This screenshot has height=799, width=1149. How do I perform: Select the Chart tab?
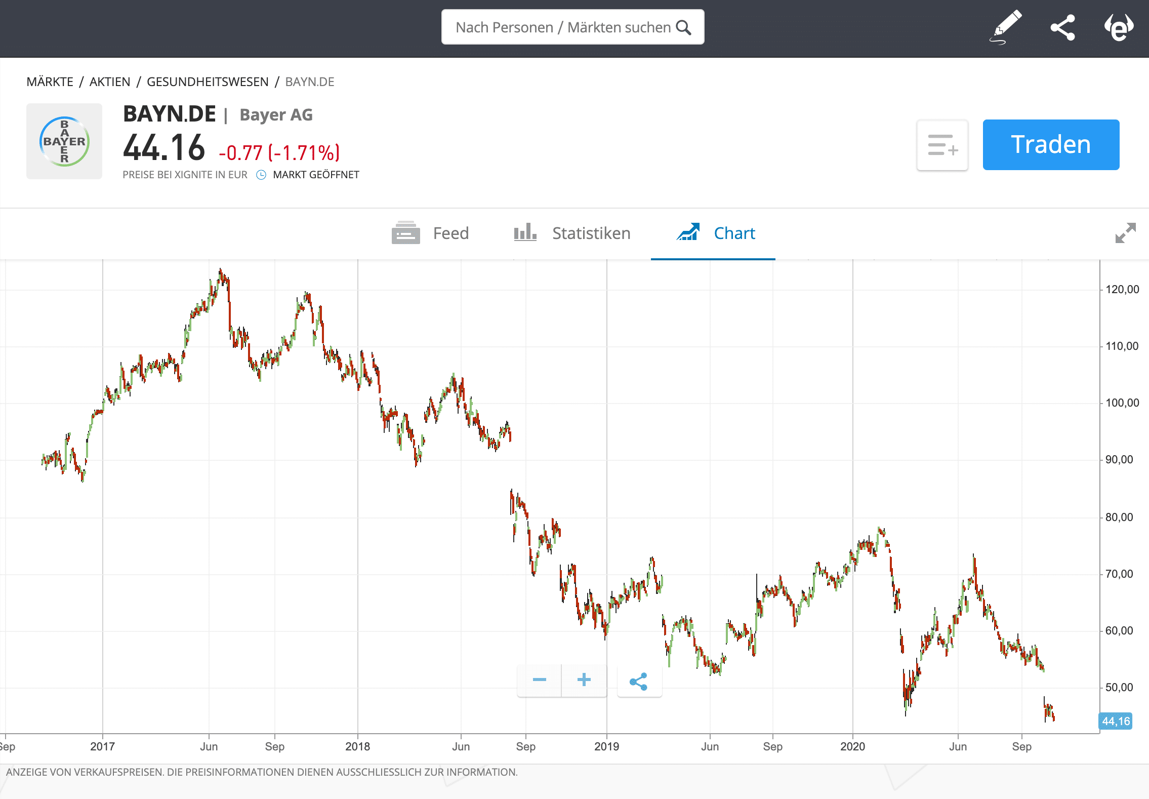[x=713, y=233]
